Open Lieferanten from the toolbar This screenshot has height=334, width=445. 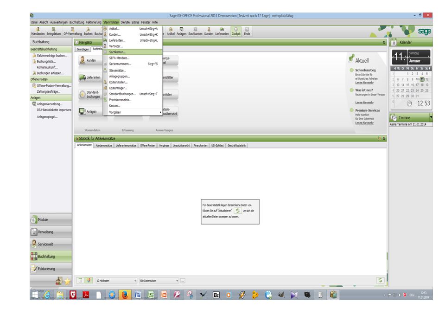click(222, 31)
